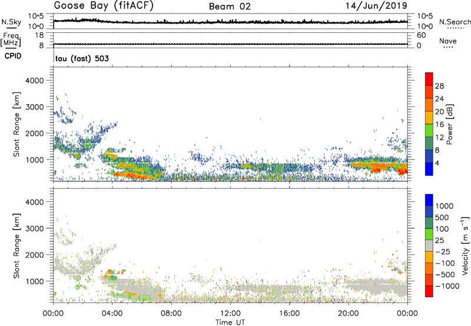The height and width of the screenshot is (326, 471).
Task: Pick the top blue velocity colorbar segment
Action: point(429,200)
